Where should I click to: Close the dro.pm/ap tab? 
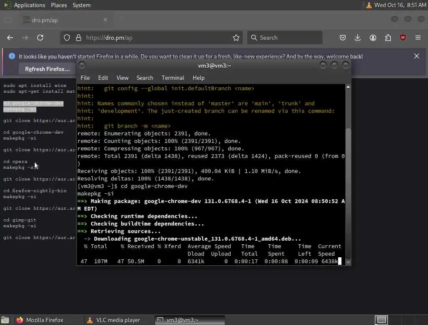(x=105, y=20)
